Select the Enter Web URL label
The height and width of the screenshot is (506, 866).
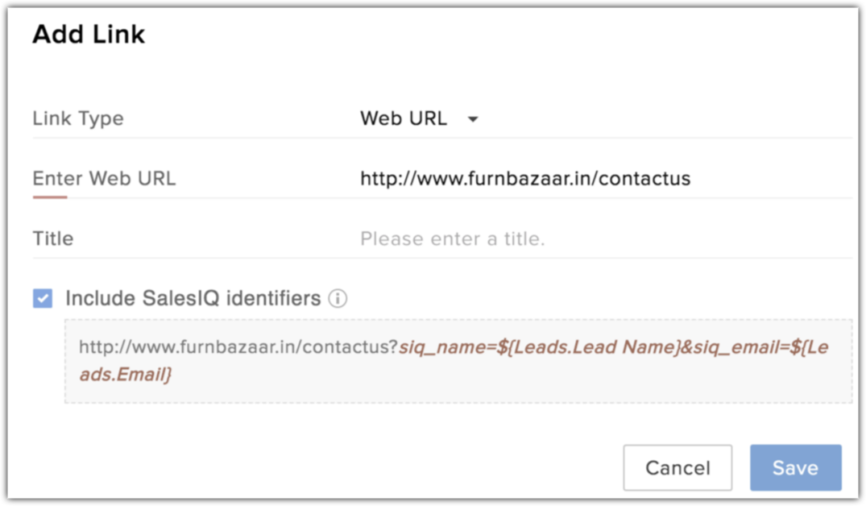[x=104, y=179]
